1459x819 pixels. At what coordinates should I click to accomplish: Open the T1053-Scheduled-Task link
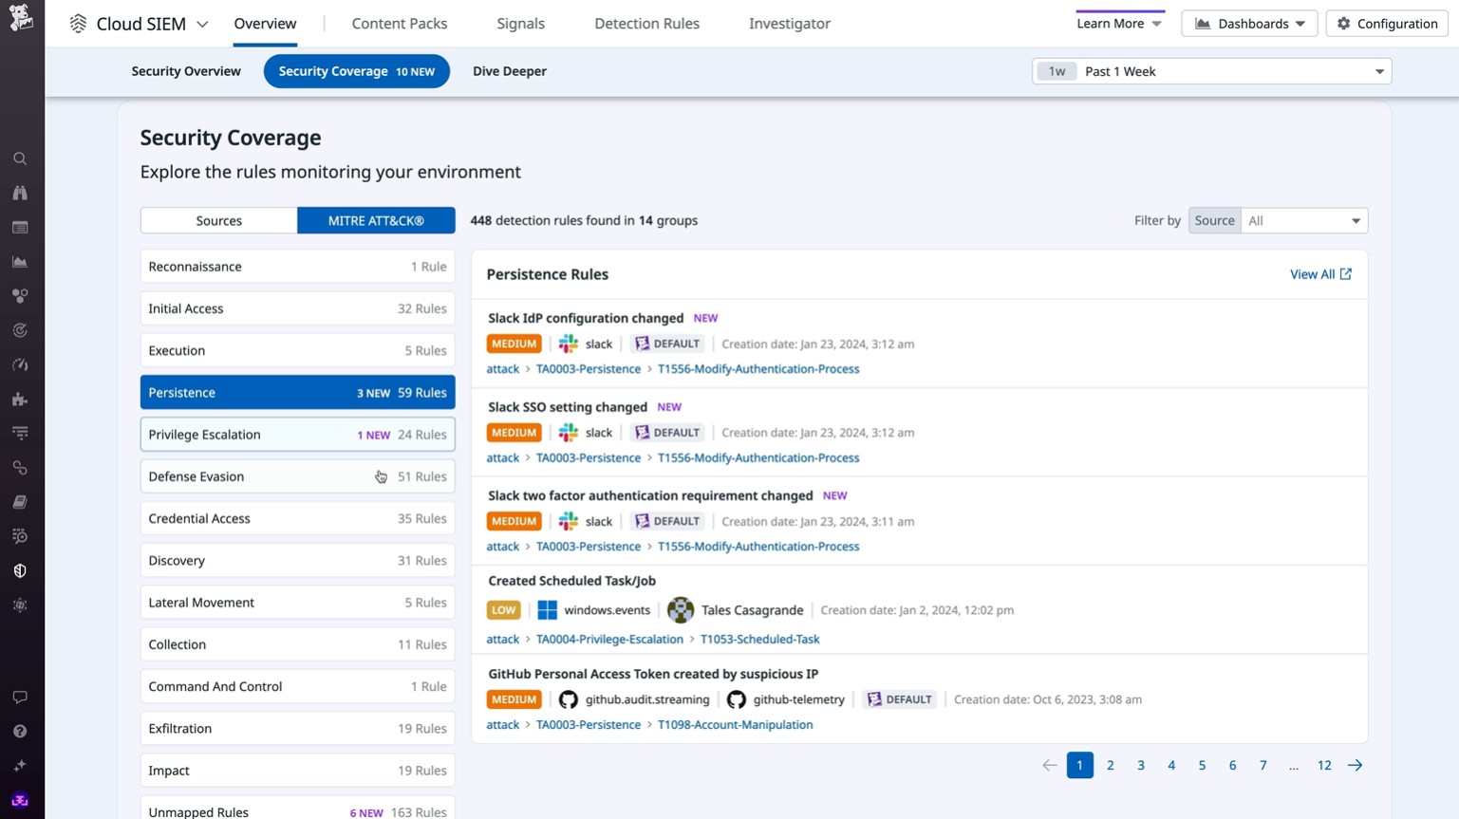click(759, 639)
